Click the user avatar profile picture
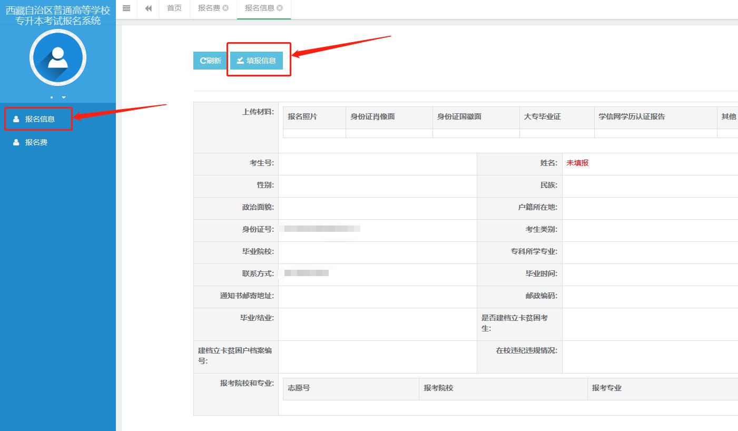 click(x=58, y=58)
